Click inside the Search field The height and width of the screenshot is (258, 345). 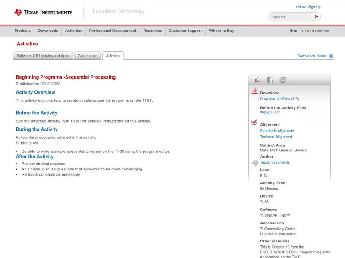pos(289,16)
